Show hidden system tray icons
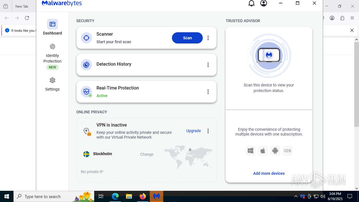 296,196
